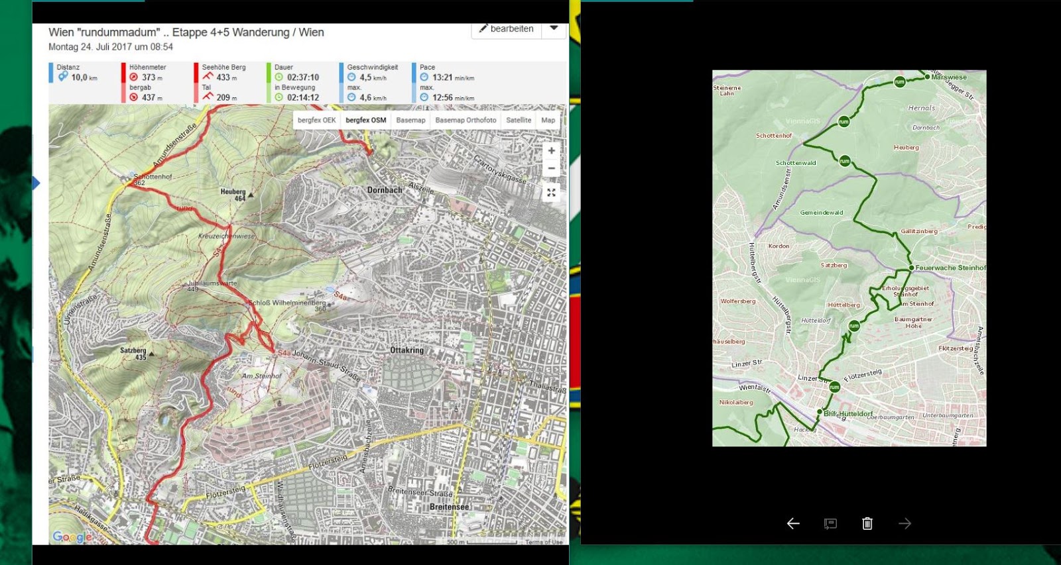Switch to Satellite map view
The image size is (1061, 565).
[519, 120]
